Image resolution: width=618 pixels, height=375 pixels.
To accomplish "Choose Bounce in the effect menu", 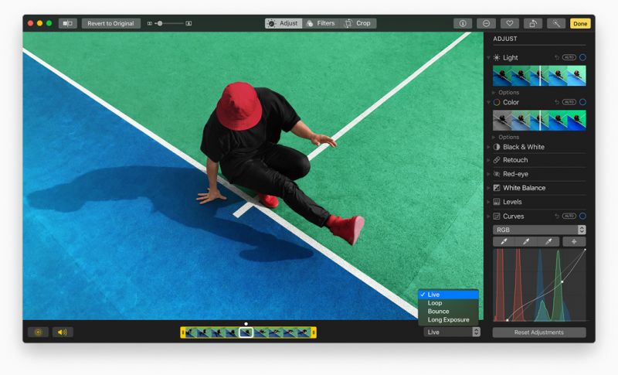I will pyautogui.click(x=449, y=311).
